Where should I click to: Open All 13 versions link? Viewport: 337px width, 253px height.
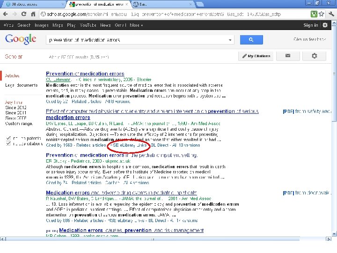(x=186, y=145)
